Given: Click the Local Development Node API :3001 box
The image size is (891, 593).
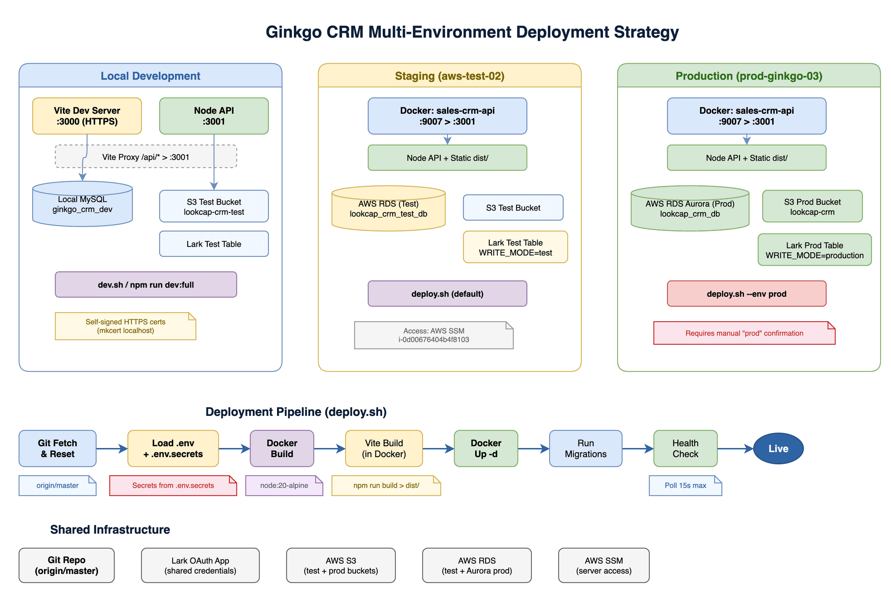Looking at the screenshot, I should coord(214,116).
